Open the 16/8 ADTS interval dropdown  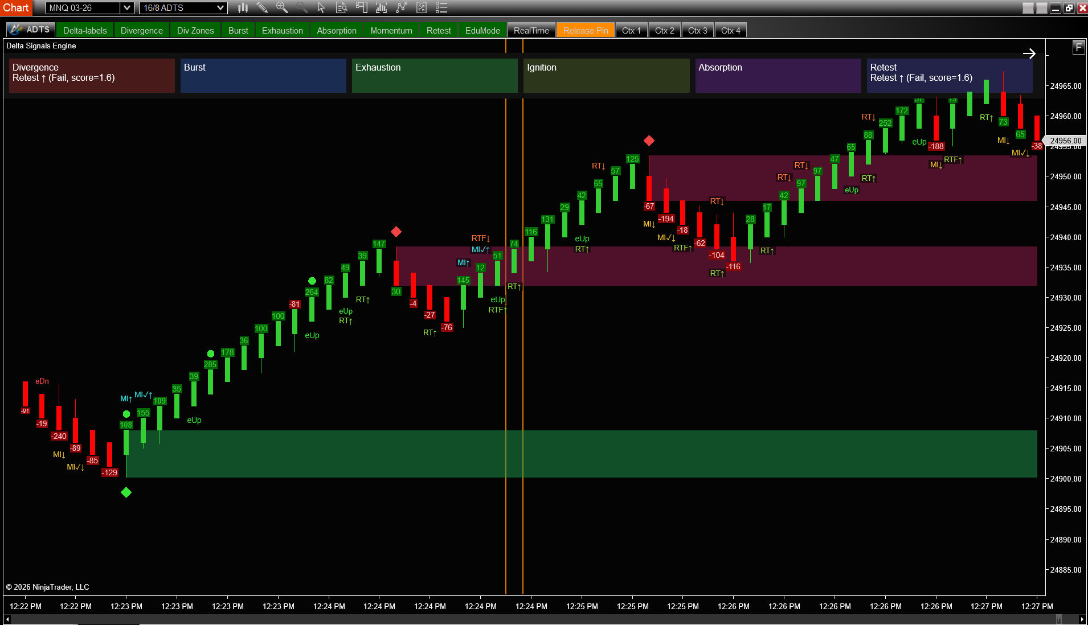(x=222, y=8)
